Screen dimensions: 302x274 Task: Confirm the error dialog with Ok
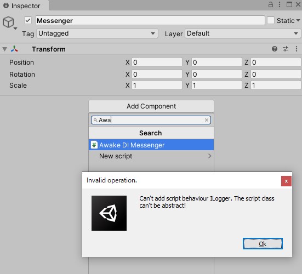(x=263, y=243)
